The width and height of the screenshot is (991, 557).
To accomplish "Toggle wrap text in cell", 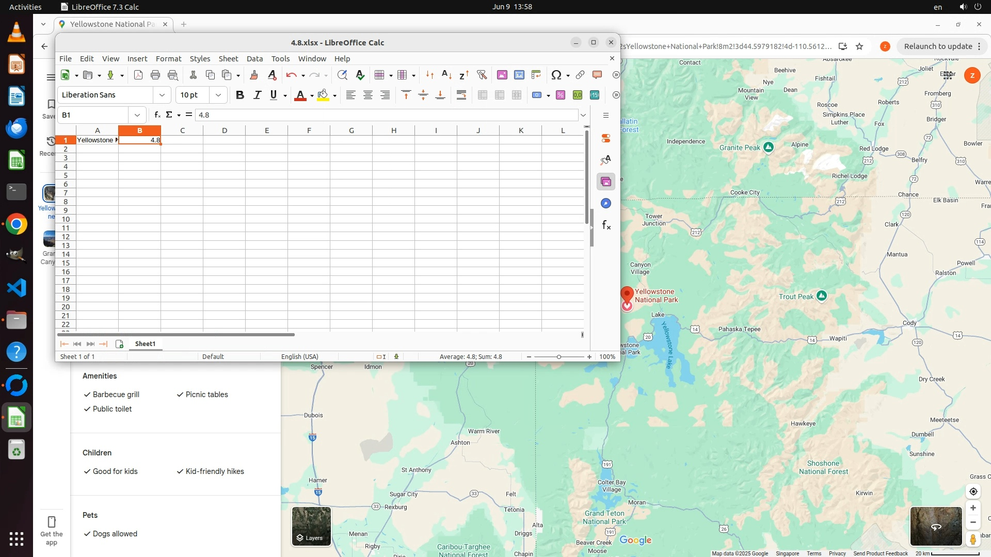I will pyautogui.click(x=461, y=95).
